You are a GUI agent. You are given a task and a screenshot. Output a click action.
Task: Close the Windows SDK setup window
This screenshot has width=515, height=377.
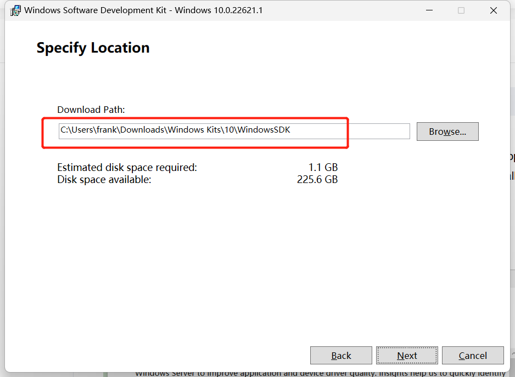pyautogui.click(x=494, y=10)
